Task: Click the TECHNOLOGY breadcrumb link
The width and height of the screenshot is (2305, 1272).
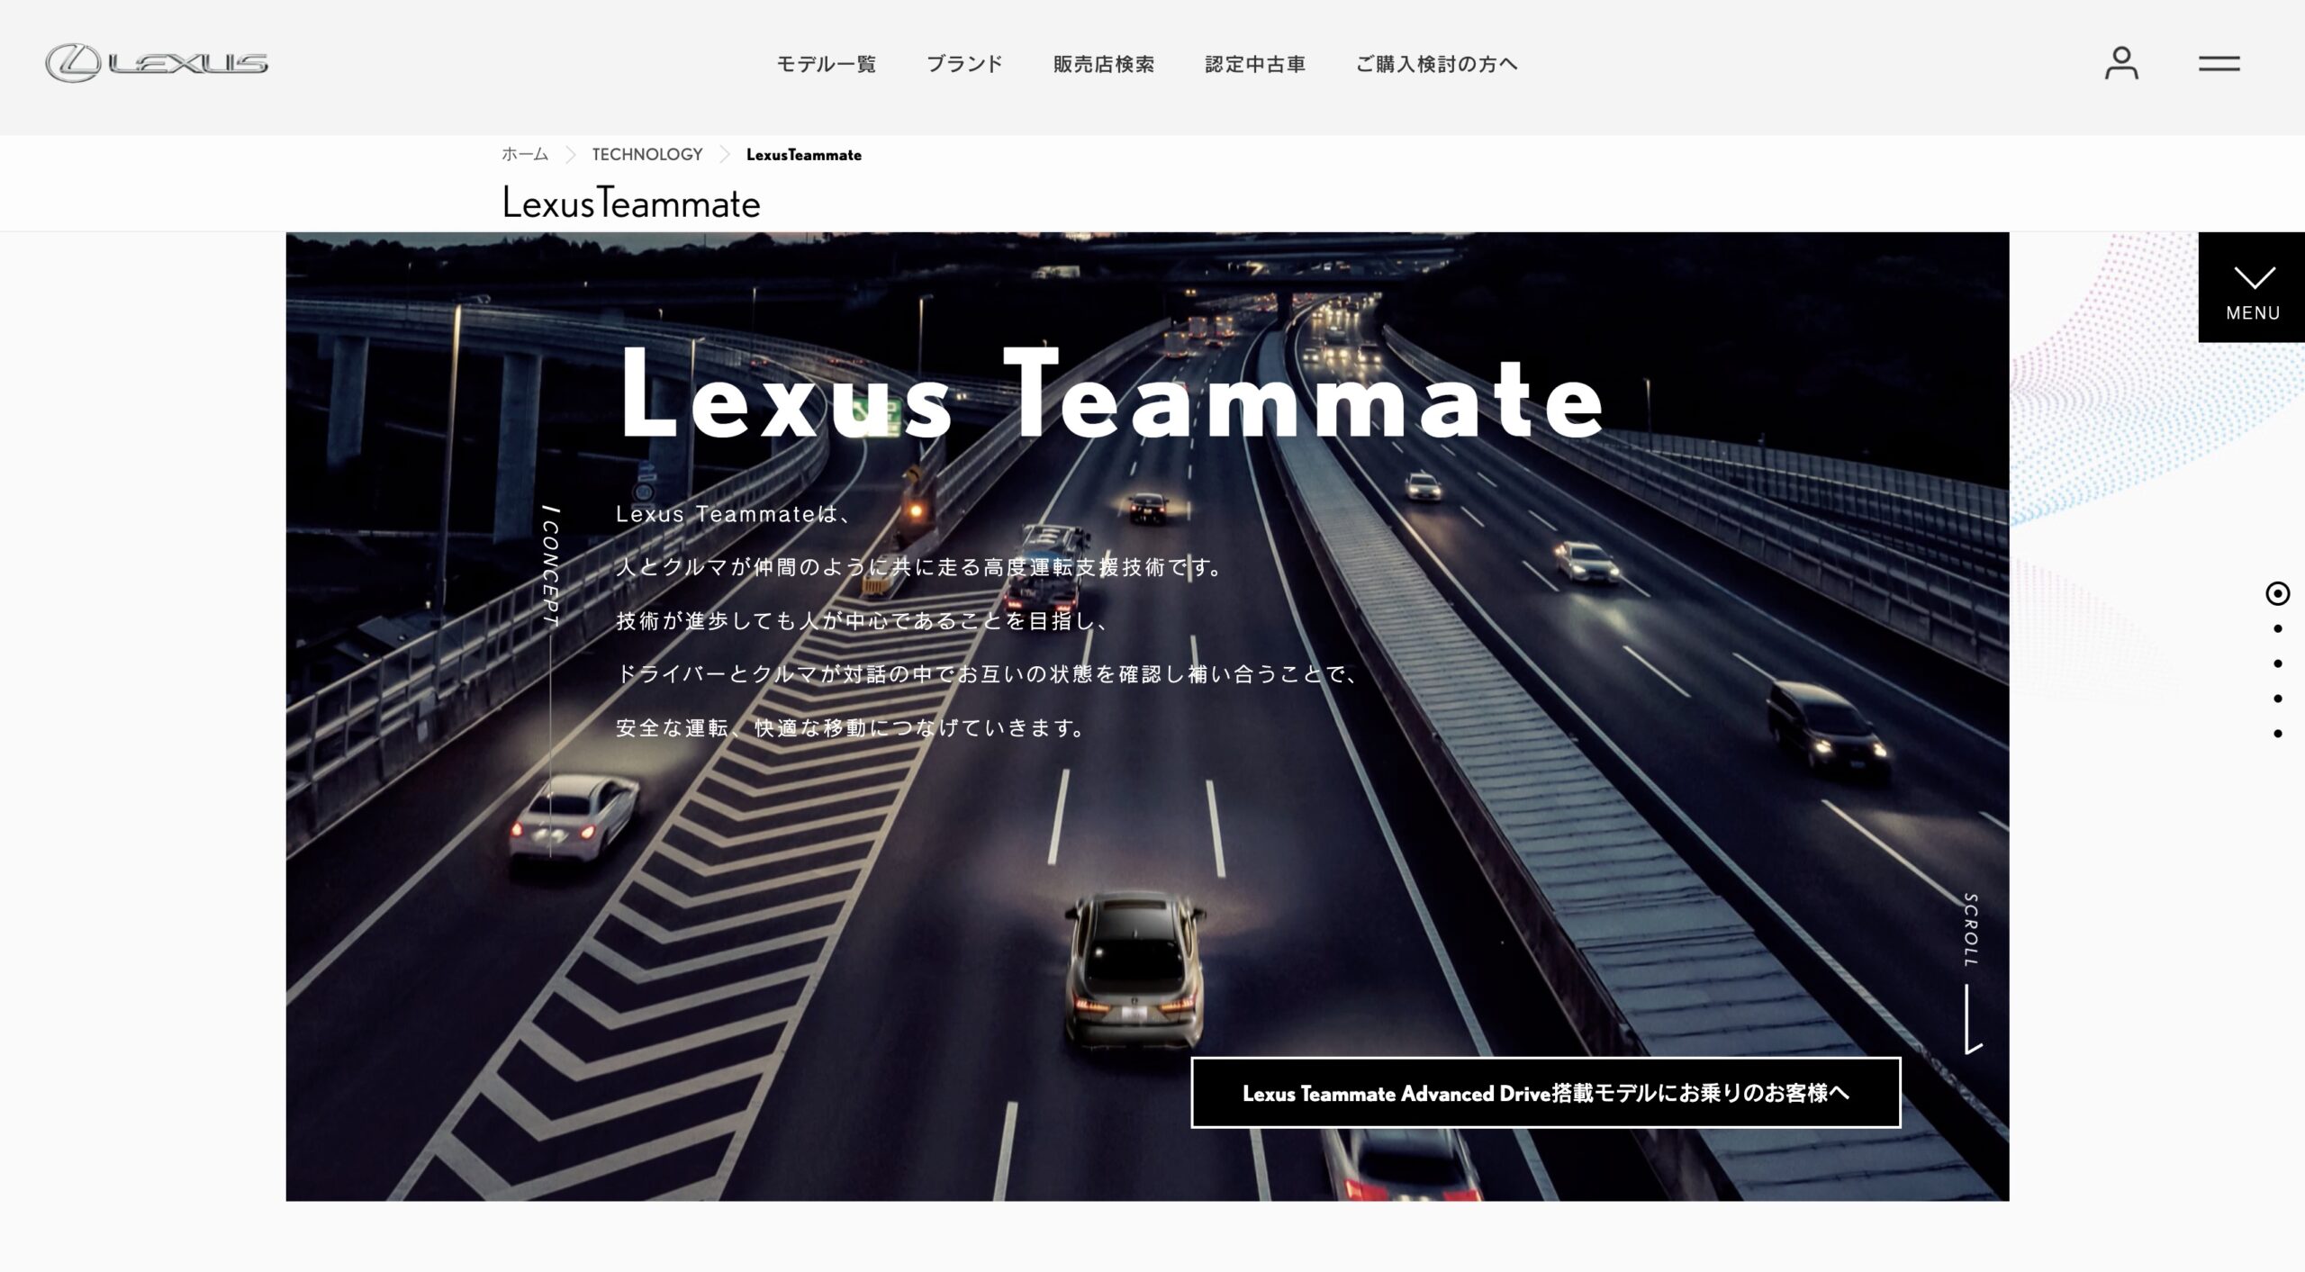Action: pyautogui.click(x=646, y=154)
